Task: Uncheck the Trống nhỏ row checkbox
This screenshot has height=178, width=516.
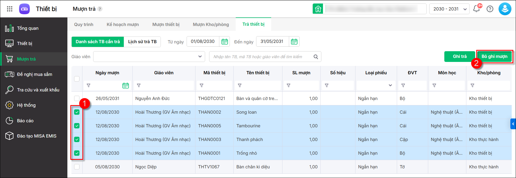Action: tap(77, 153)
